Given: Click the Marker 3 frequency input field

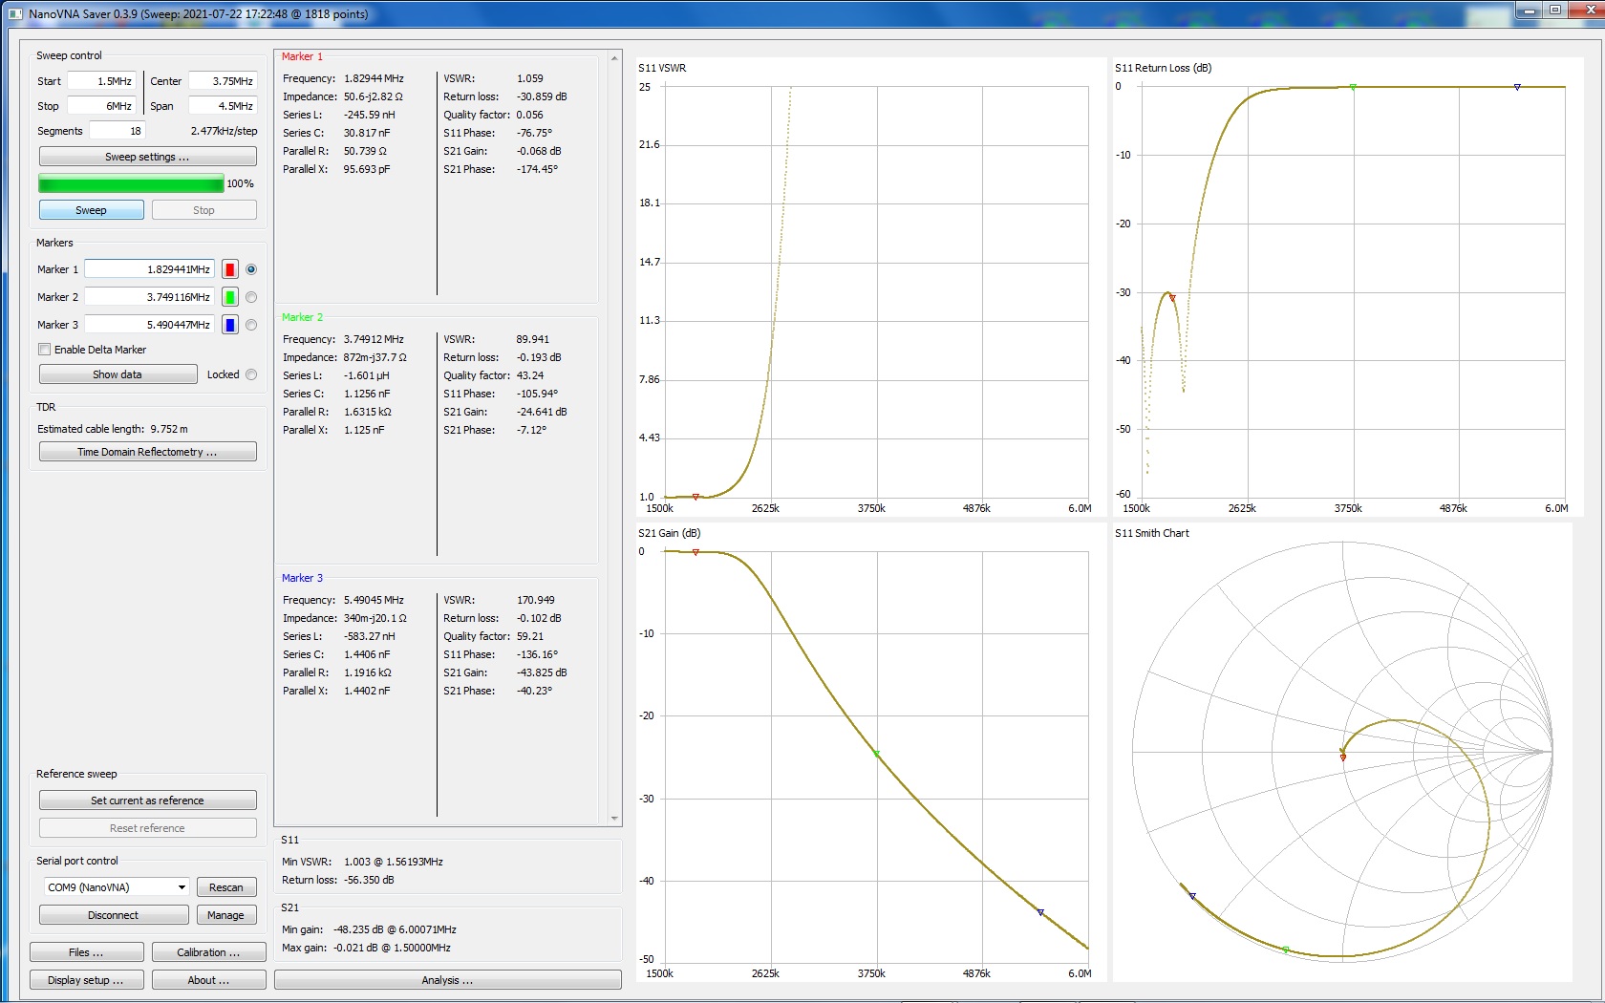Looking at the screenshot, I should click(x=150, y=325).
